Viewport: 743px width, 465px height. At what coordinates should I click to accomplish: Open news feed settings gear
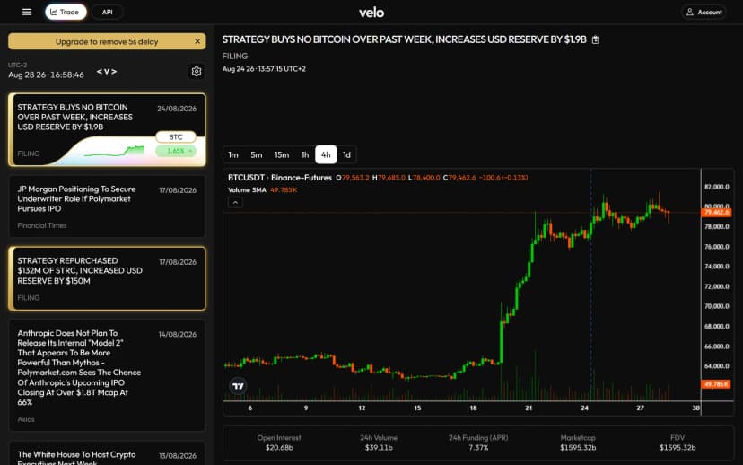point(197,71)
